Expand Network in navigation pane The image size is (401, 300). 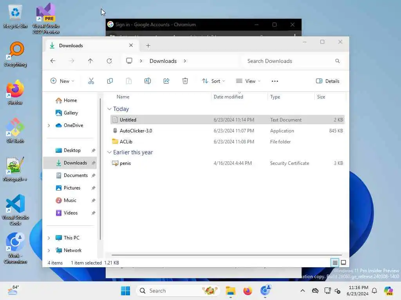pyautogui.click(x=49, y=250)
